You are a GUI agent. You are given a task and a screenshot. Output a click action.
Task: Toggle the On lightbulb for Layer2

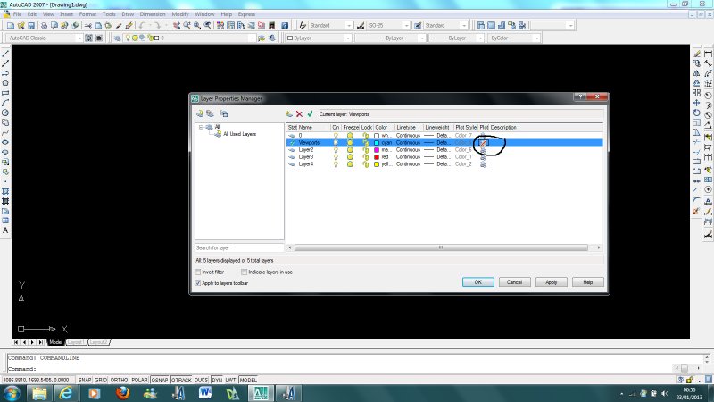click(336, 149)
